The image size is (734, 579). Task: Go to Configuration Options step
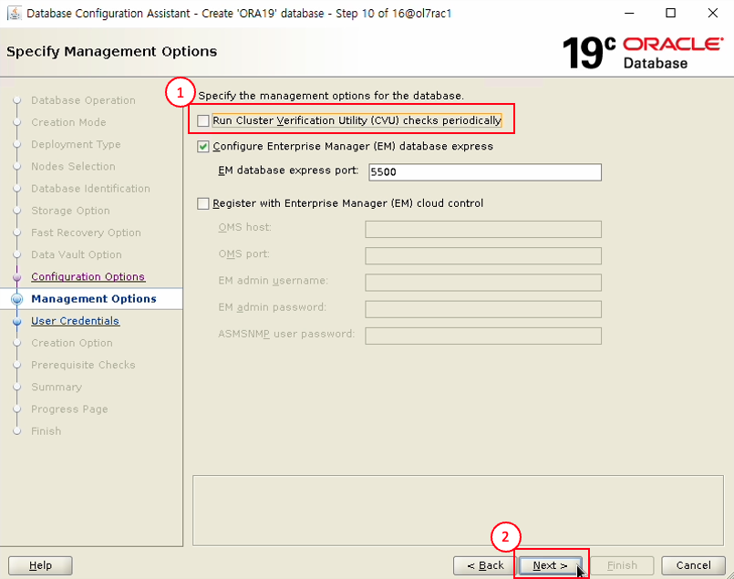[x=88, y=276]
